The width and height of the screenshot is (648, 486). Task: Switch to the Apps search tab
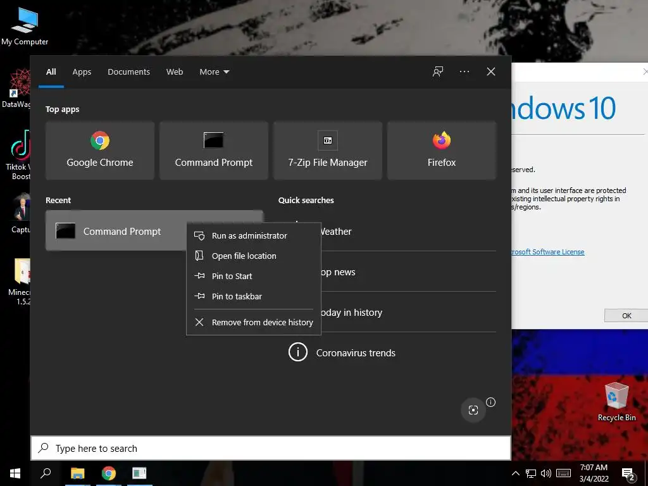pos(82,72)
